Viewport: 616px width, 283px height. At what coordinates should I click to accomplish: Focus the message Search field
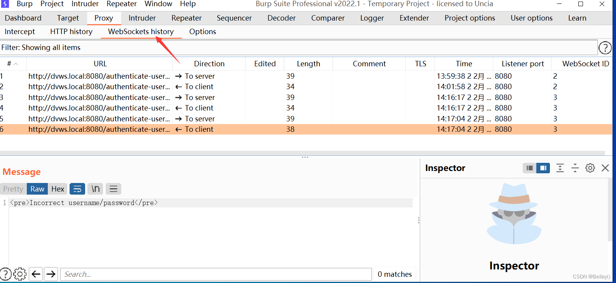coord(216,274)
